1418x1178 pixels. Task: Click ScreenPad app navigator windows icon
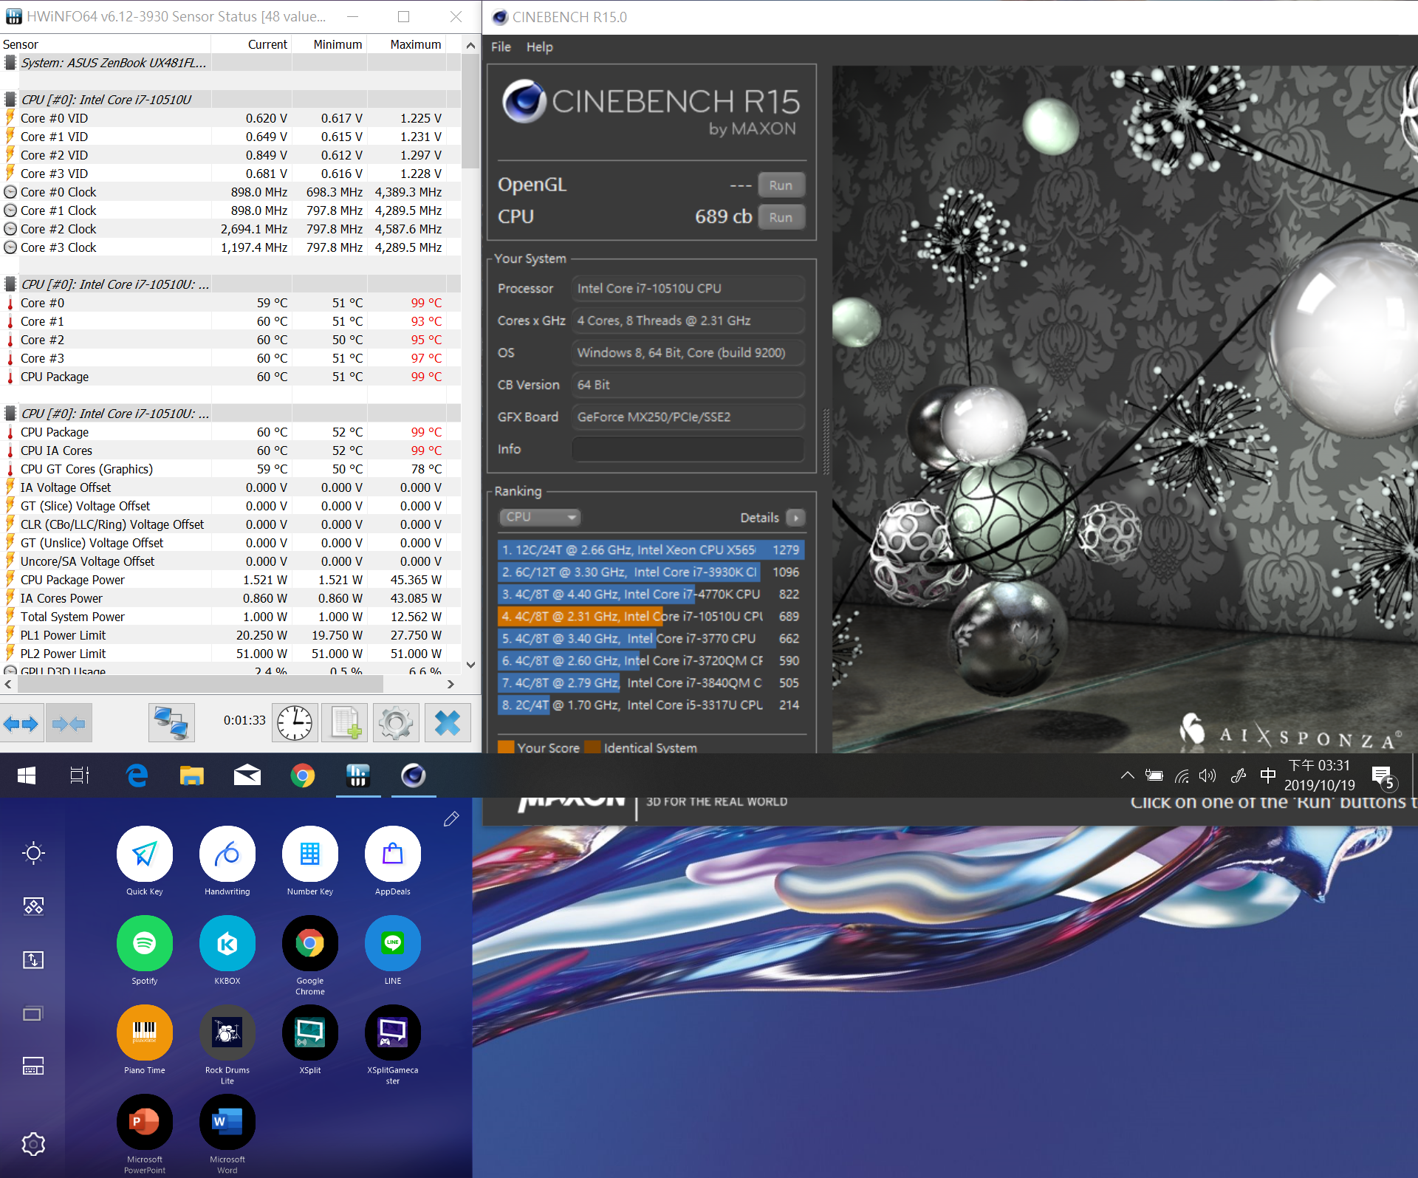(33, 1013)
